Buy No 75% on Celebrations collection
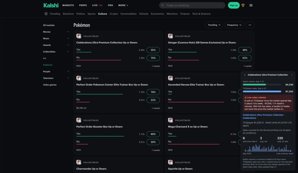The width and height of the screenshot is (298, 173). (x=153, y=58)
